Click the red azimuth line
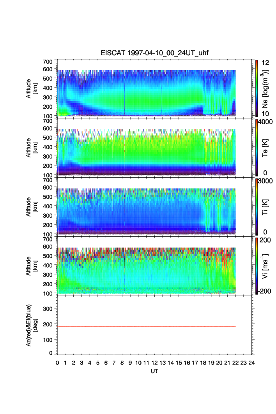 147,327
